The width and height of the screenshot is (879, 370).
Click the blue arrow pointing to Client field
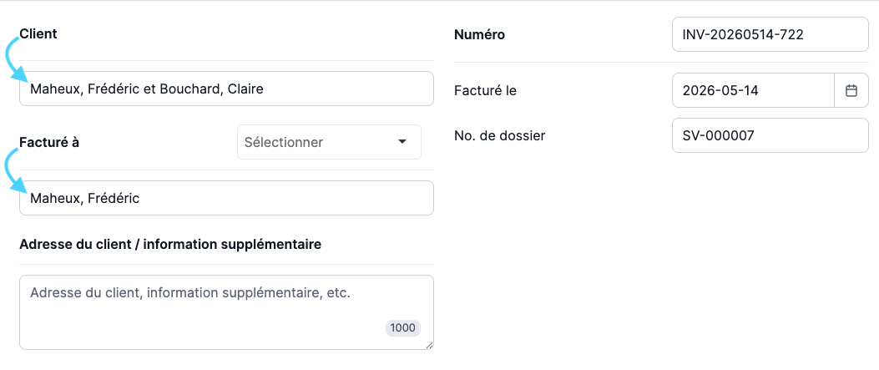pyautogui.click(x=16, y=58)
